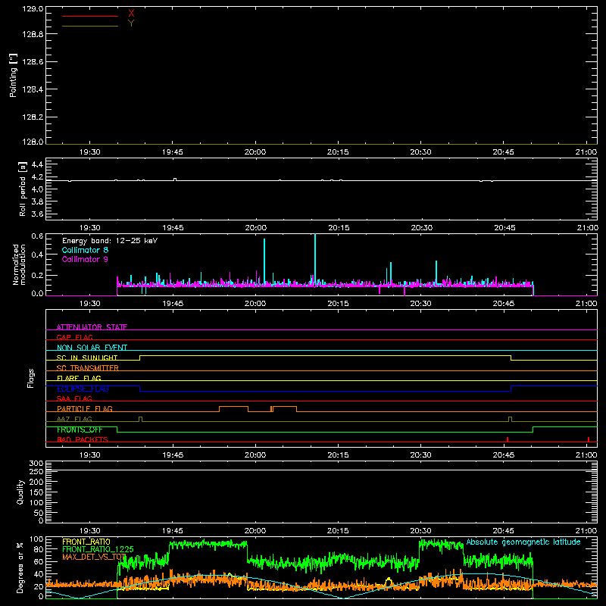This screenshot has height=606, width=606.
Task: Click the magenta ATTENUATOR_STATE flag label
Action: pyautogui.click(x=92, y=327)
